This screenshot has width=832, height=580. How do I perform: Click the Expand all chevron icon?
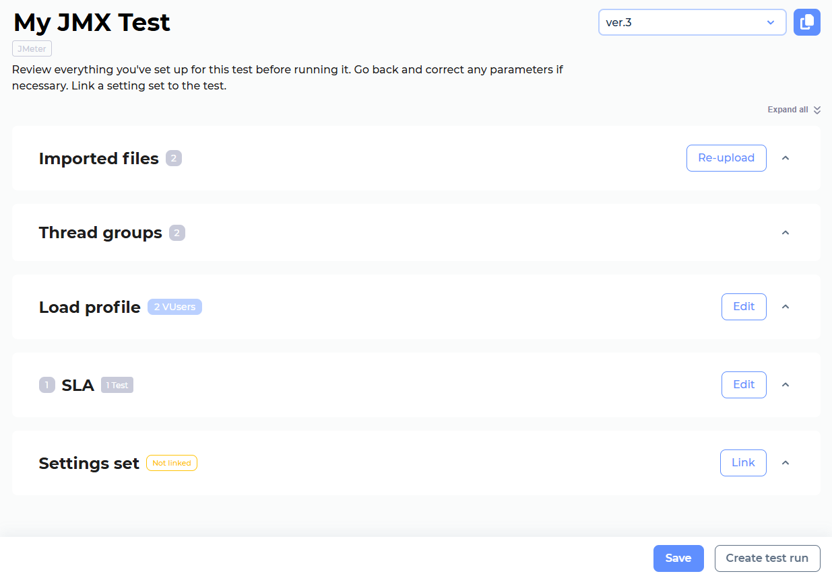click(x=816, y=110)
